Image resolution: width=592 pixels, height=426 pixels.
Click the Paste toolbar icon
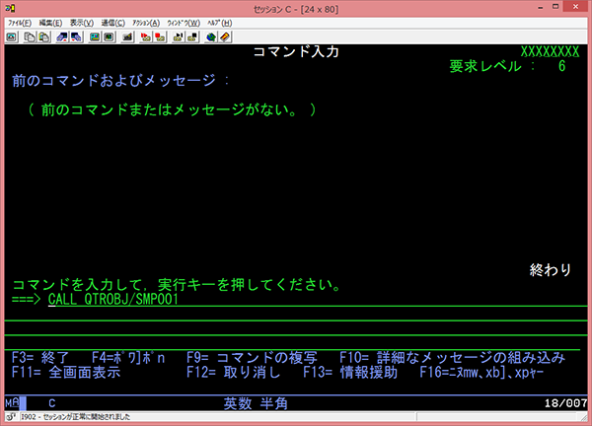pyautogui.click(x=43, y=36)
